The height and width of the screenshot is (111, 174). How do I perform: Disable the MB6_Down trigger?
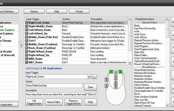[26, 59]
